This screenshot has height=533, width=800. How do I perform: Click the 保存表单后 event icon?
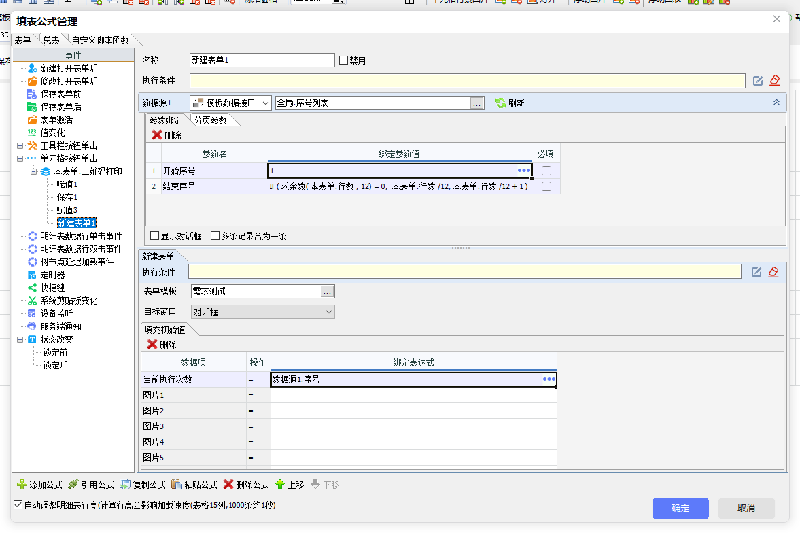pos(32,107)
